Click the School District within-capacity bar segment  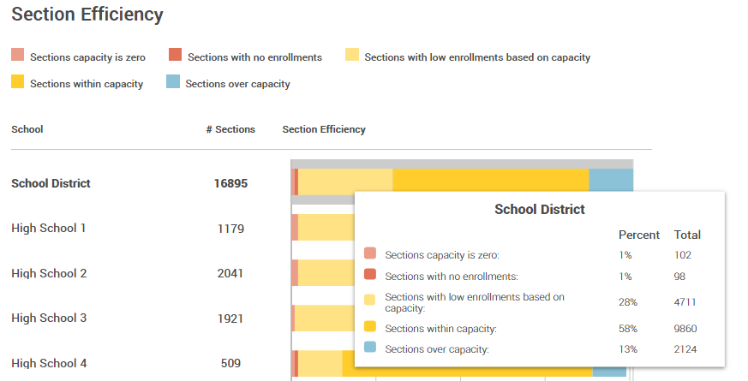490,180
